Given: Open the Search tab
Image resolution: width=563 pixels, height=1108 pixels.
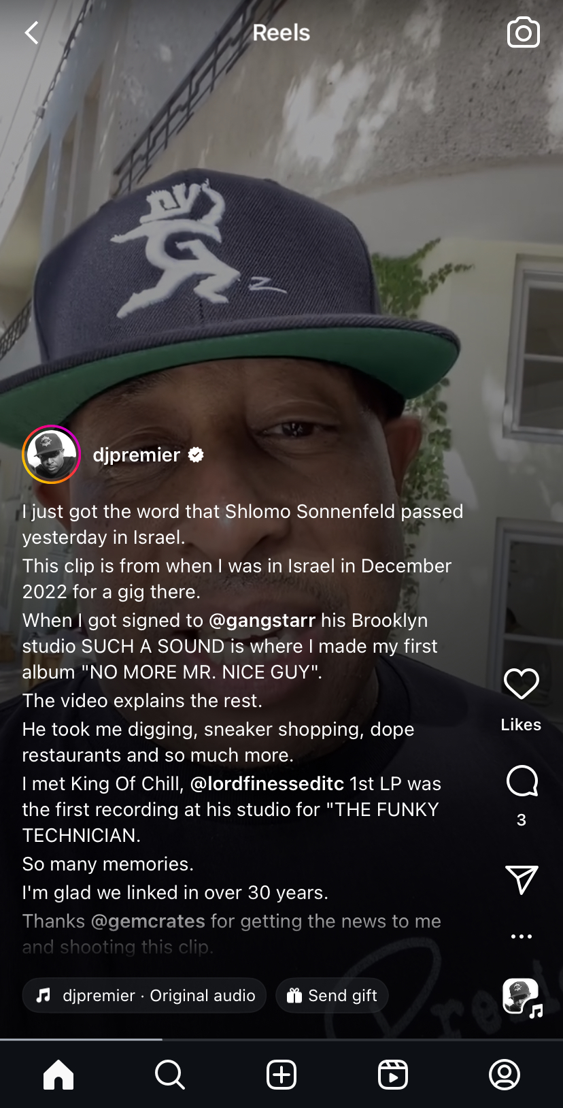Looking at the screenshot, I should coord(170,1075).
